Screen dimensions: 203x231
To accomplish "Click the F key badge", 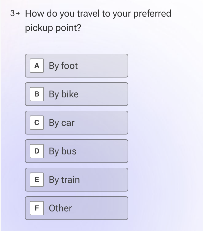I will tap(37, 208).
